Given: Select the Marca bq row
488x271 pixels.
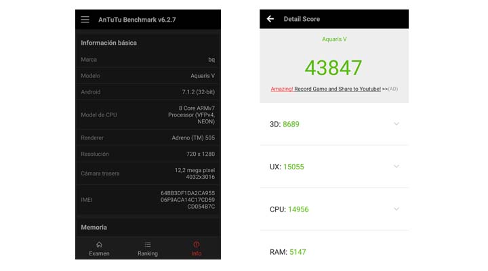Looking at the screenshot, I should coord(148,60).
